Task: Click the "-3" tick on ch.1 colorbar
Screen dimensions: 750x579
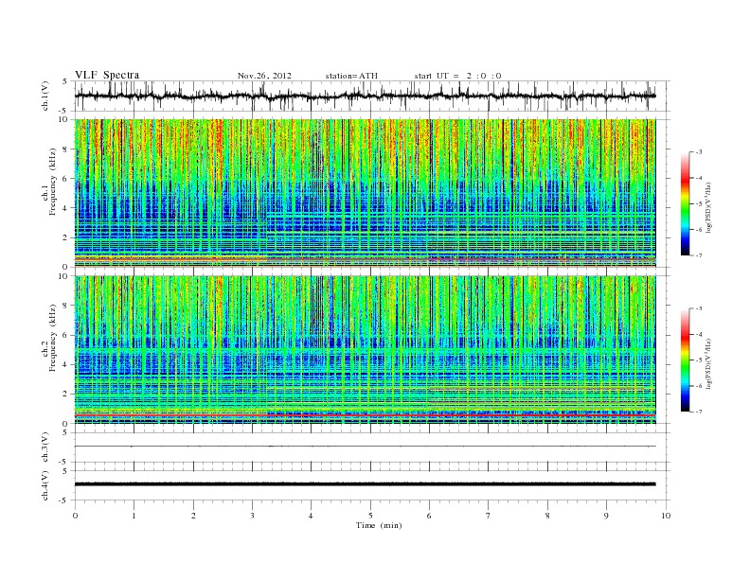Action: (699, 152)
